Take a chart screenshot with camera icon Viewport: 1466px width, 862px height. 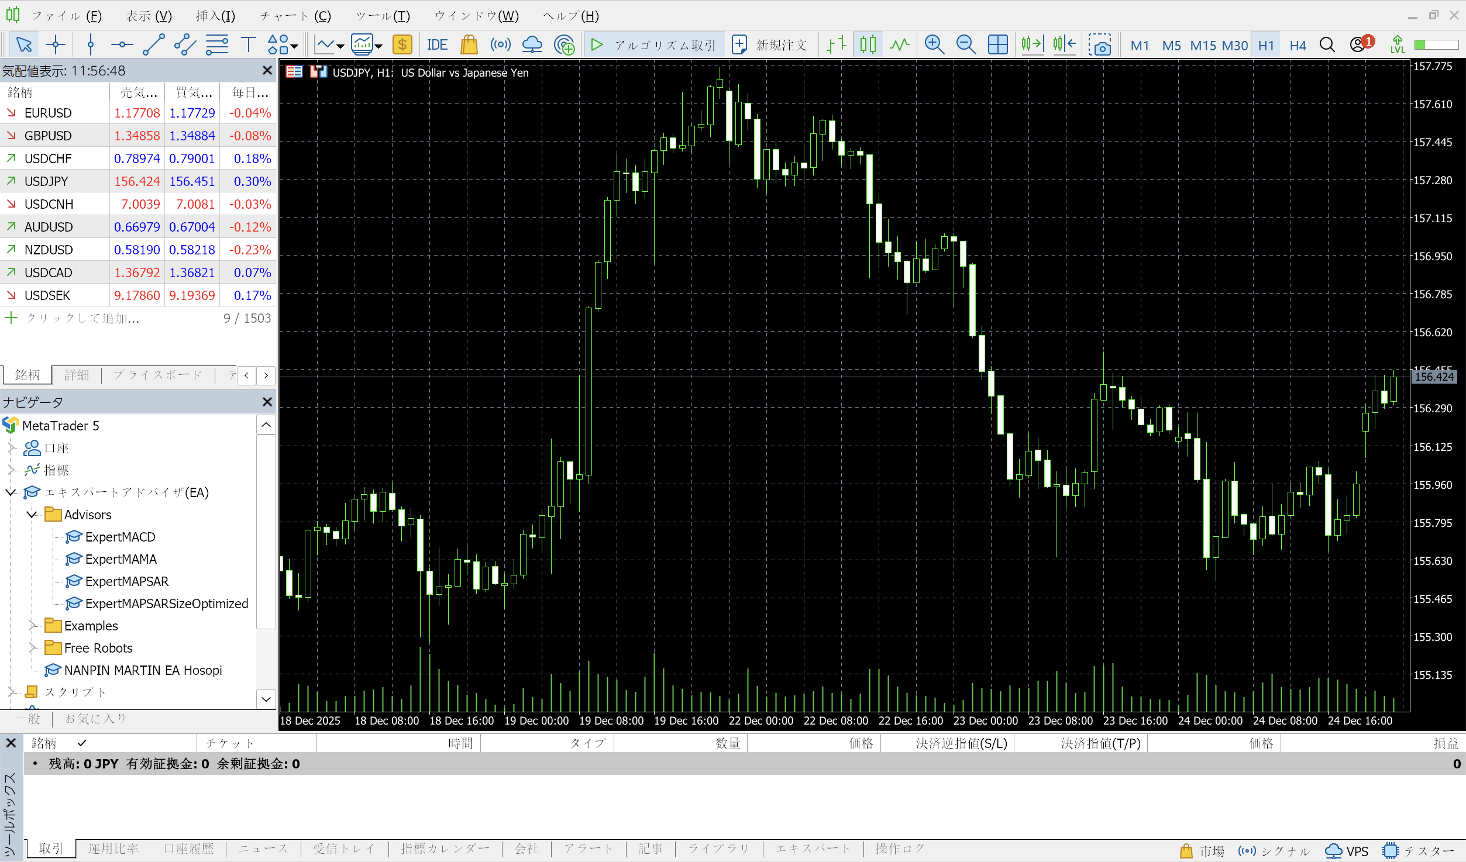1100,45
